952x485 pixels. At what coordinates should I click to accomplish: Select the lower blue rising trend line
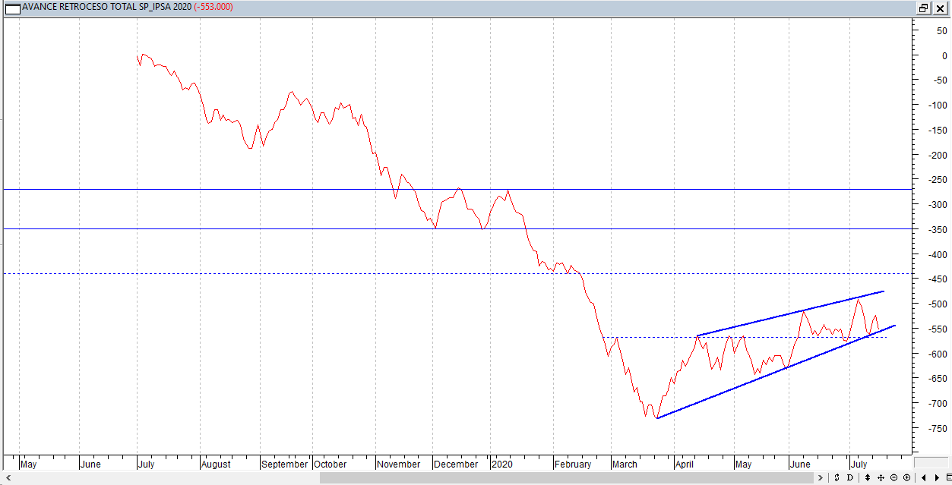tap(776, 372)
